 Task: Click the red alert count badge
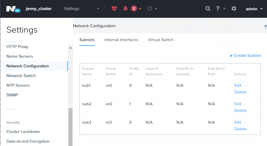point(134,9)
